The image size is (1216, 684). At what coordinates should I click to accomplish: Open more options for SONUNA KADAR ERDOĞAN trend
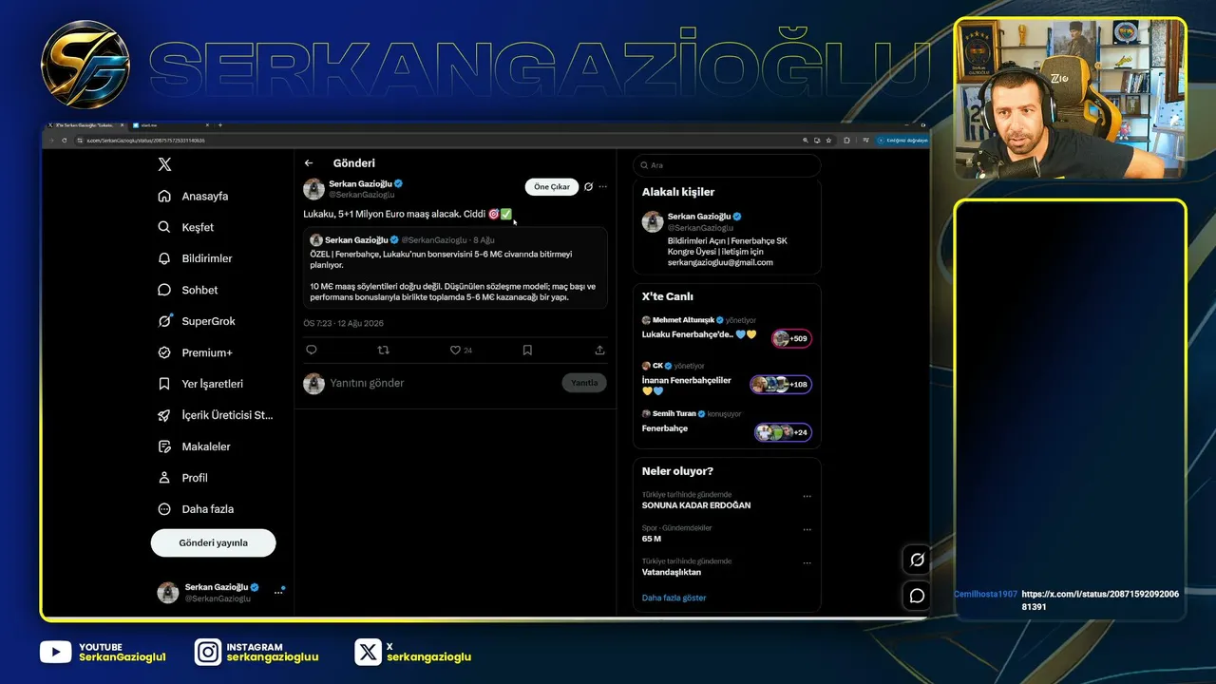click(x=807, y=496)
